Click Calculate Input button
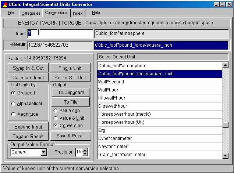Viewport: 234px width, 173px height. (x=28, y=78)
